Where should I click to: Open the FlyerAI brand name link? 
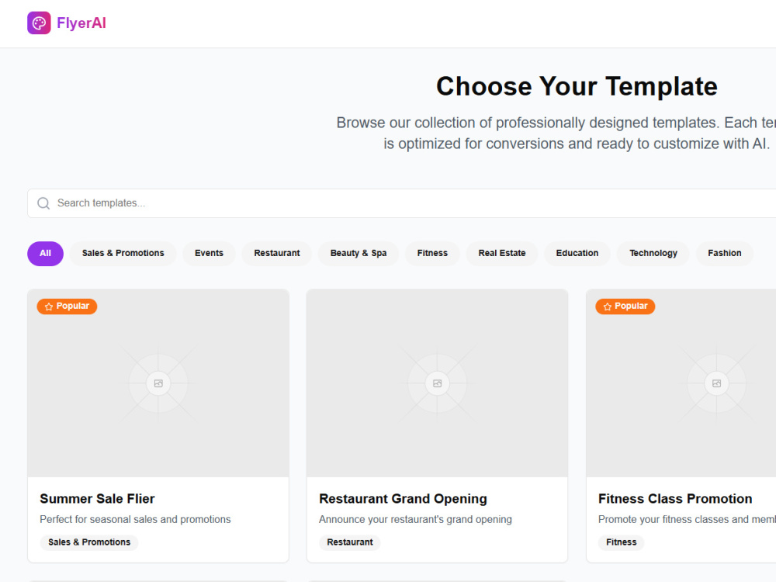81,23
